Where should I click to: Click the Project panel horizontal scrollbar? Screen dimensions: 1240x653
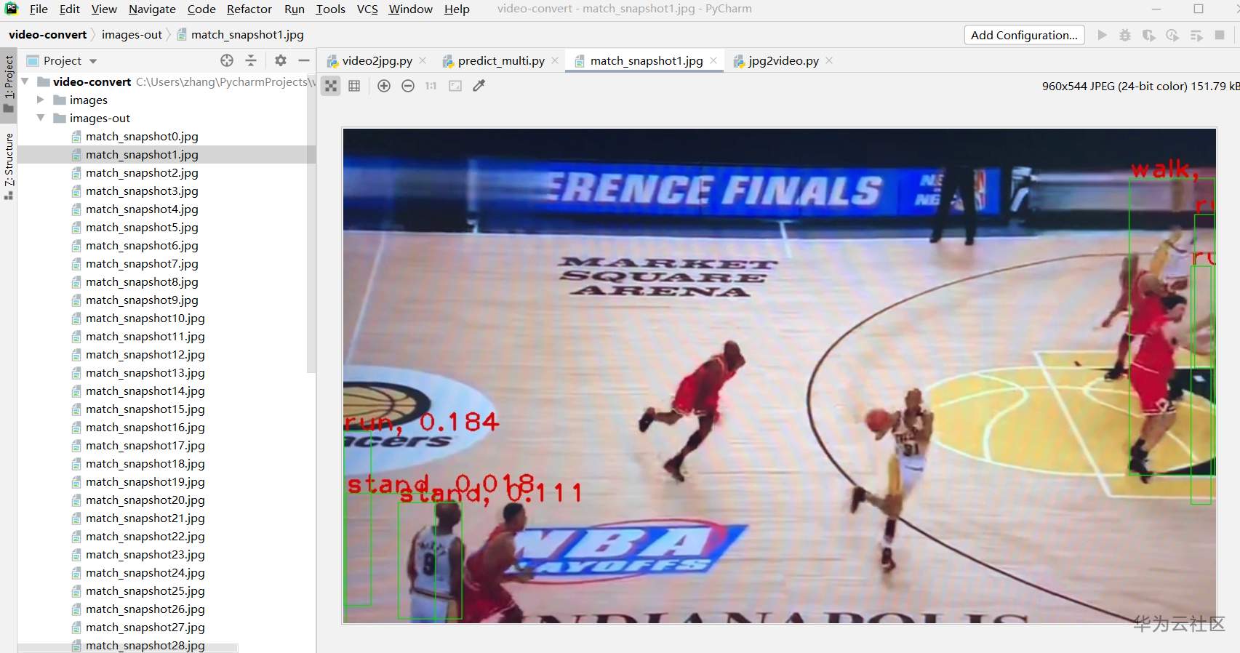tap(127, 647)
